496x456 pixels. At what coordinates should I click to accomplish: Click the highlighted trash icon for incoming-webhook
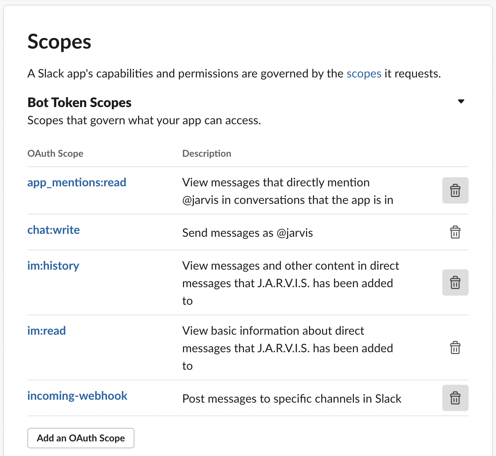[455, 398]
